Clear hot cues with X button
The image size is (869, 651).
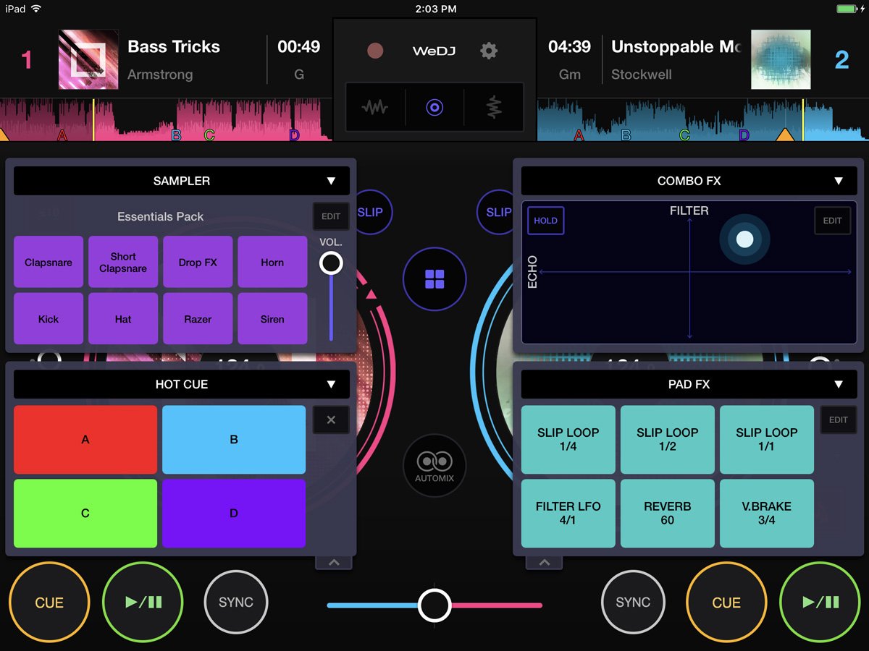(x=331, y=420)
